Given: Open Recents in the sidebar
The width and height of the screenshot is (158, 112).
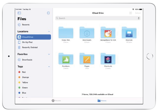Looking at the screenshot, I should pos(24,25).
